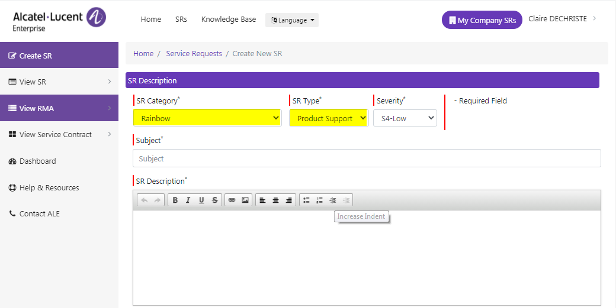
Task: Insert a bulleted list
Action: (306, 200)
